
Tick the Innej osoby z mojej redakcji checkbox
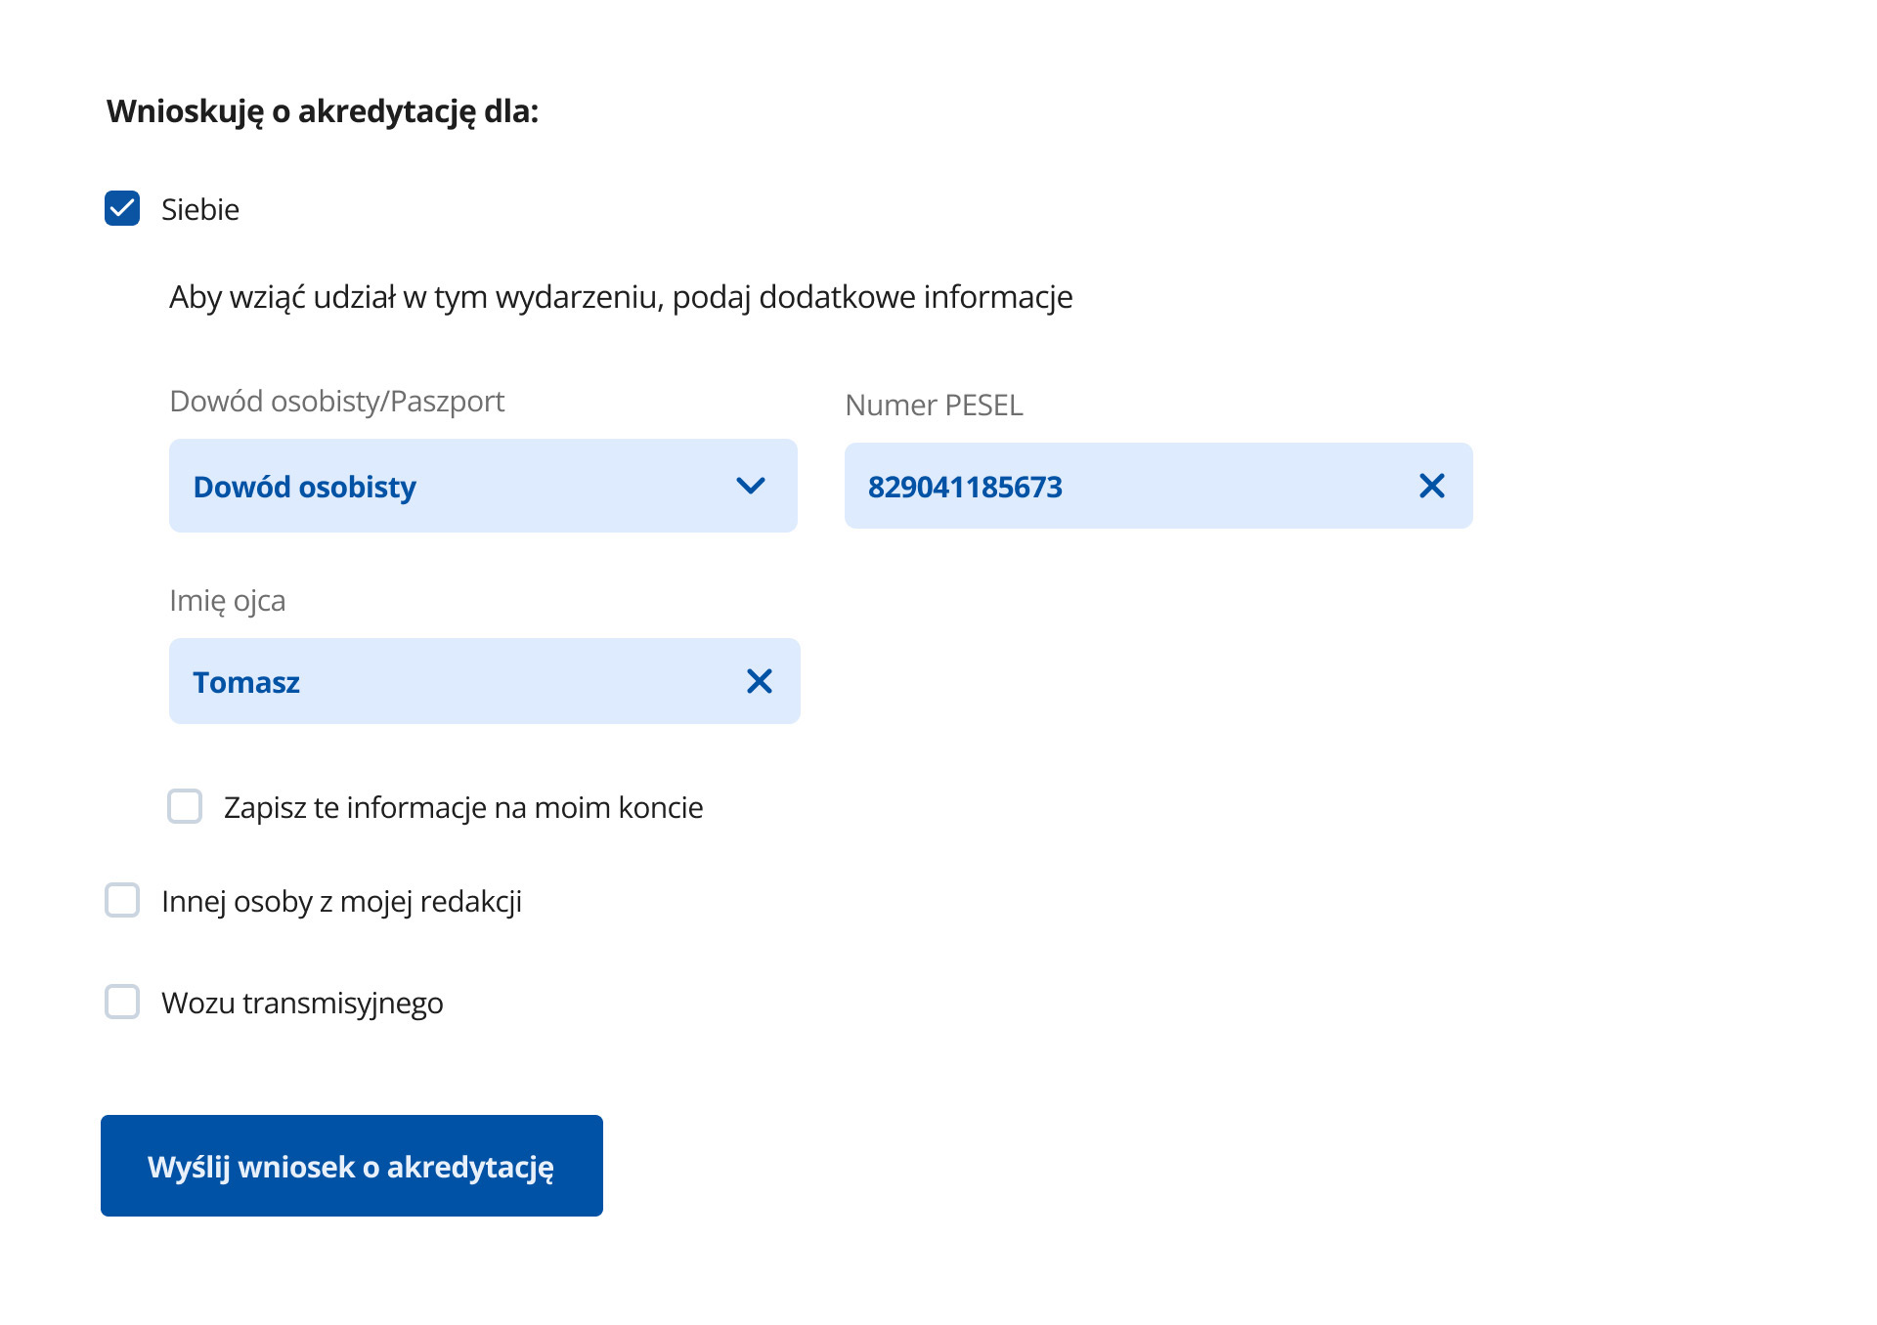pyautogui.click(x=122, y=901)
